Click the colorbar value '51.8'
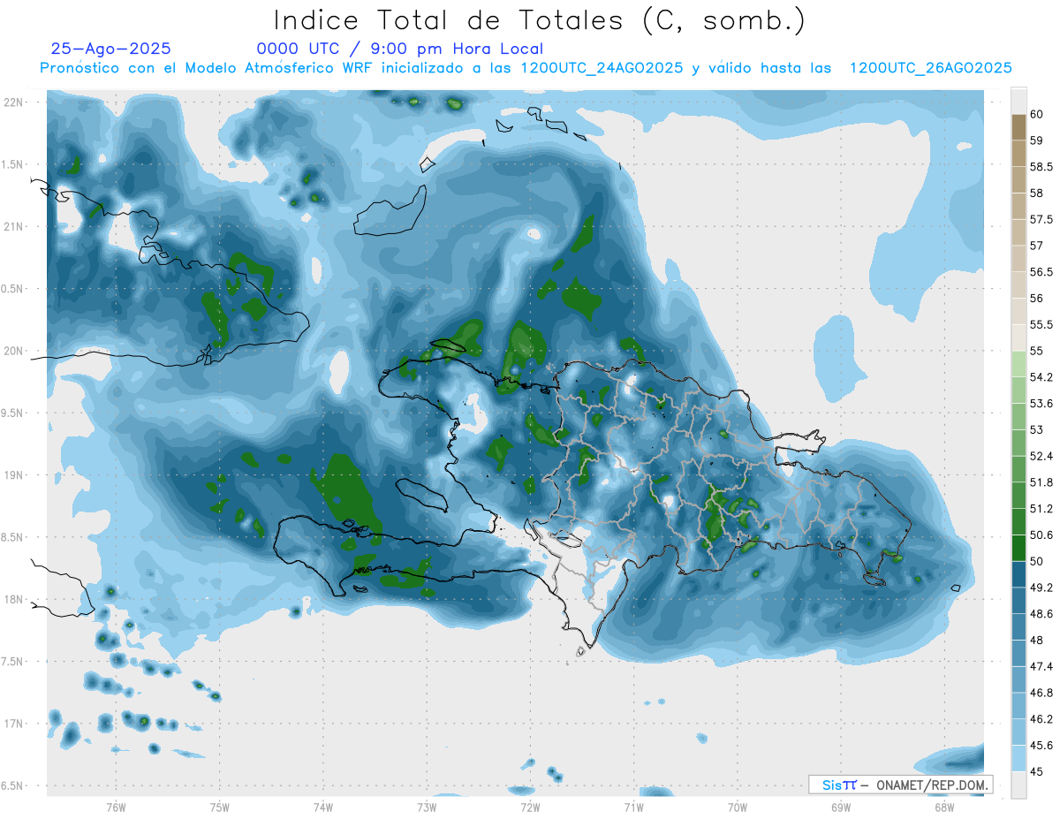The width and height of the screenshot is (1060, 819). coord(1041,482)
